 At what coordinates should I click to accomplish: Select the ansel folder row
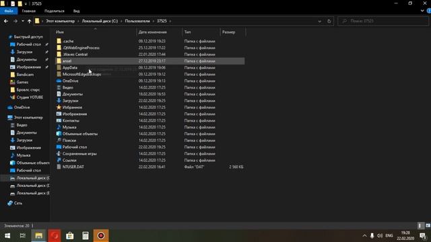[x=150, y=61]
